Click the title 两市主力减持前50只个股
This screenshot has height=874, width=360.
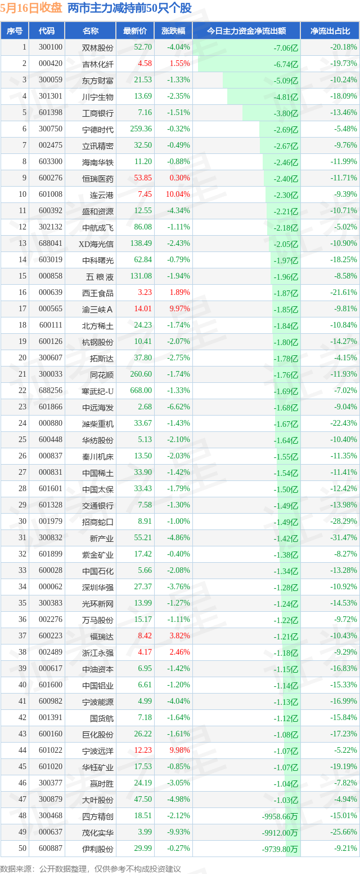[129, 8]
